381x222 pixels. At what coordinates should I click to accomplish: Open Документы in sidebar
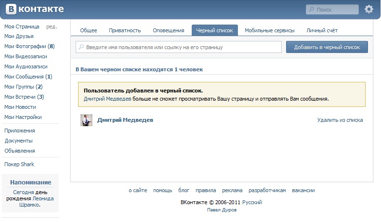(18, 141)
